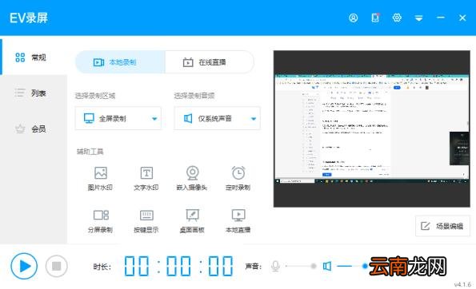This screenshot has width=476, height=289.
Task: Open the 嵌入摄像头 webcam embed tool
Action: pos(192,178)
